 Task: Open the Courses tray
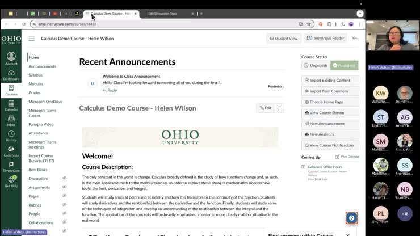click(x=11, y=91)
